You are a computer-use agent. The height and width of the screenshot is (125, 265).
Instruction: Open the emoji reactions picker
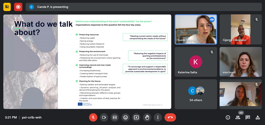click(x=126, y=117)
